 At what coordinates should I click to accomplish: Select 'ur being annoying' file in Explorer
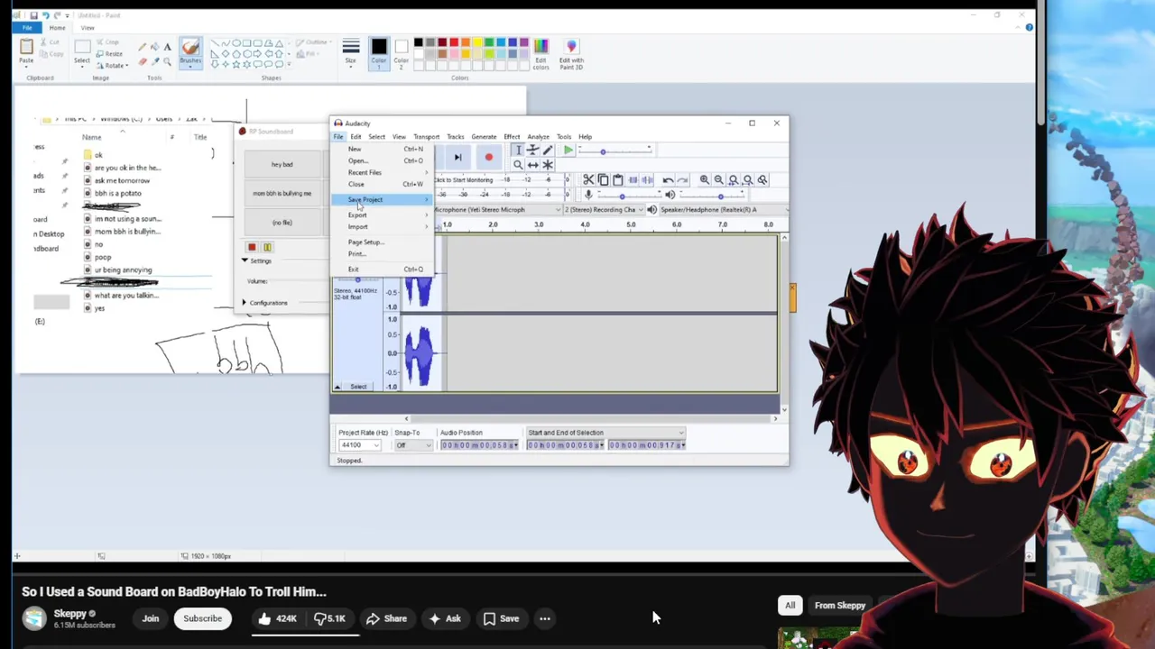coord(124,270)
